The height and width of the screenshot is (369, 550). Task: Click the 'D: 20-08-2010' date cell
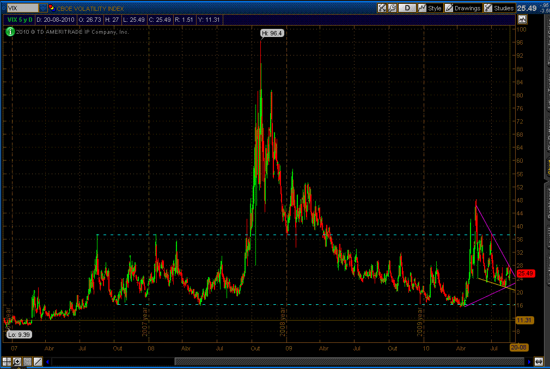[56, 20]
